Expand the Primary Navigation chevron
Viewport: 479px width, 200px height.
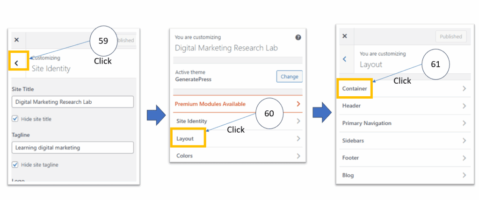point(464,123)
